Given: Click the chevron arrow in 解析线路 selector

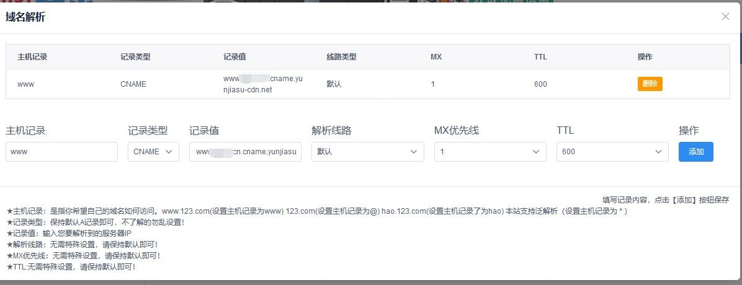Looking at the screenshot, I should coord(414,152).
